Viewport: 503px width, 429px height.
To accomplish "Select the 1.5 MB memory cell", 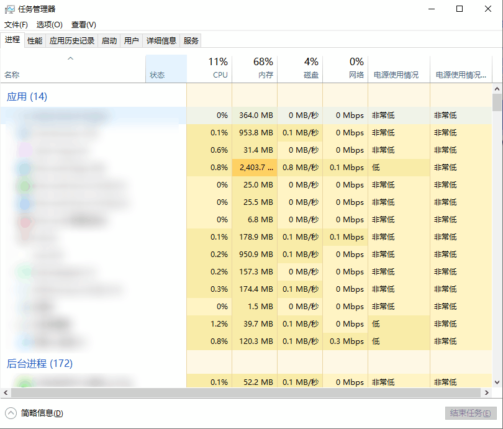I will click(255, 307).
